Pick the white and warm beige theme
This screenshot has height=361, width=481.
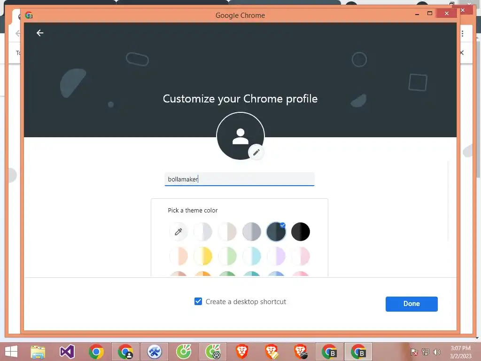click(227, 231)
